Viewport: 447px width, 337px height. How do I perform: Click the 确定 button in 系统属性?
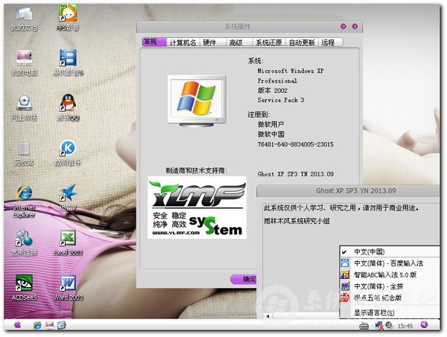[244, 279]
